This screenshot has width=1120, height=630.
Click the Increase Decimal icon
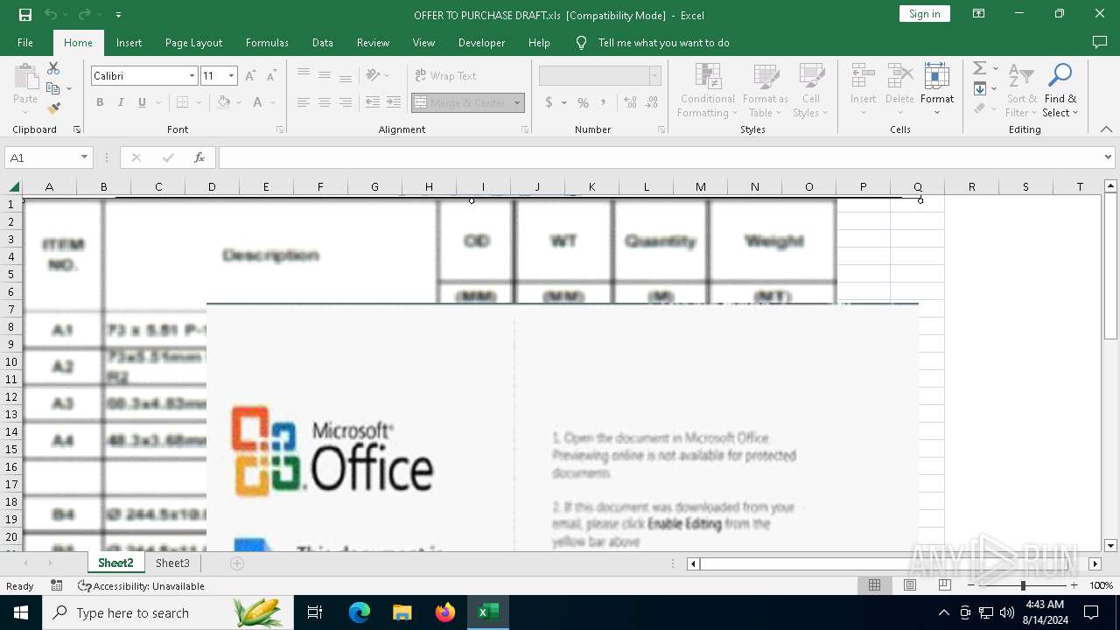630,102
